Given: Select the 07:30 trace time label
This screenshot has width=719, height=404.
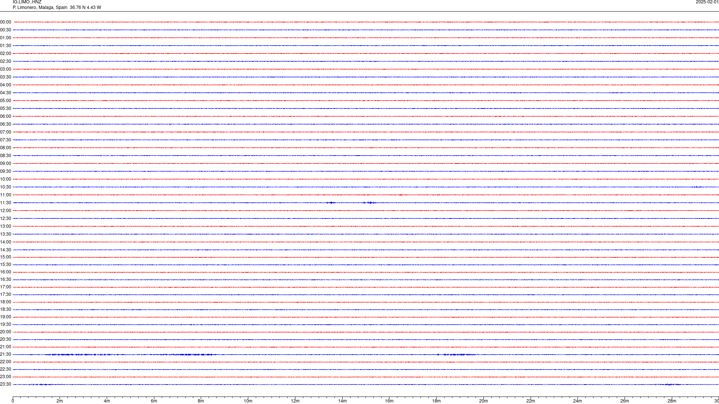Looking at the screenshot, I should pos(6,140).
